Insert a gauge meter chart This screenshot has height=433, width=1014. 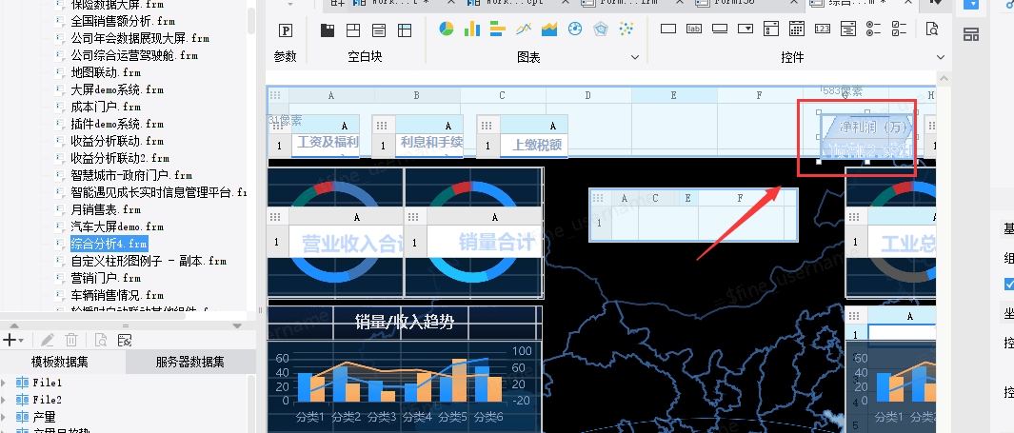pyautogui.click(x=575, y=29)
